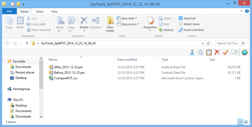Open the address bar history dropdown
This screenshot has width=252, height=127.
203,43
